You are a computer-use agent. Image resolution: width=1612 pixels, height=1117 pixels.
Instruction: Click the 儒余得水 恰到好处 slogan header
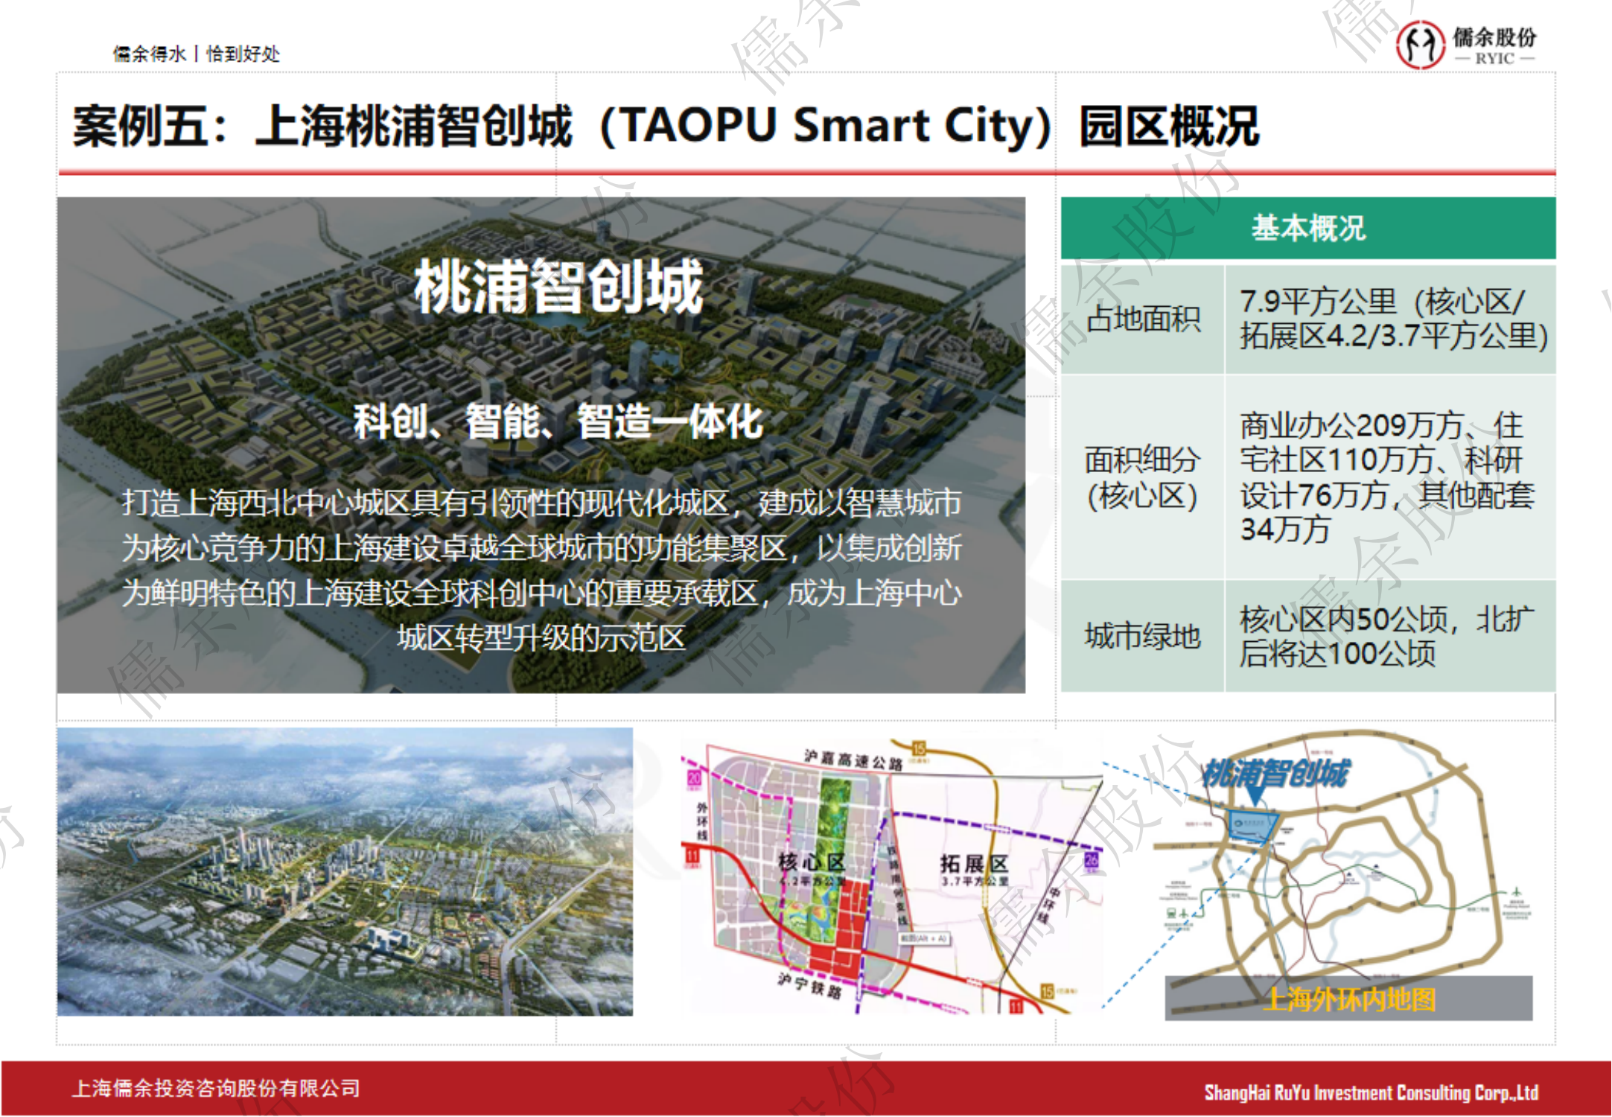coord(196,54)
